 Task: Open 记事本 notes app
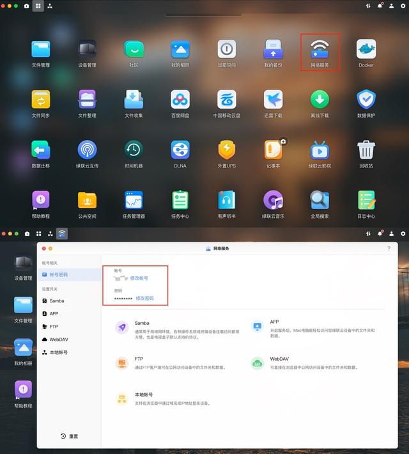click(x=273, y=153)
